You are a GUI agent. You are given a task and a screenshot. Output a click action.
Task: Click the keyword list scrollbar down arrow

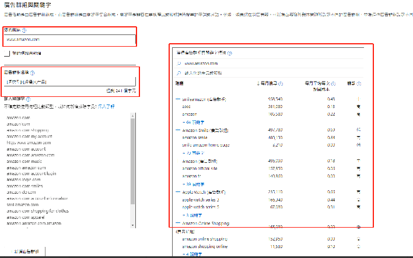(x=132, y=225)
